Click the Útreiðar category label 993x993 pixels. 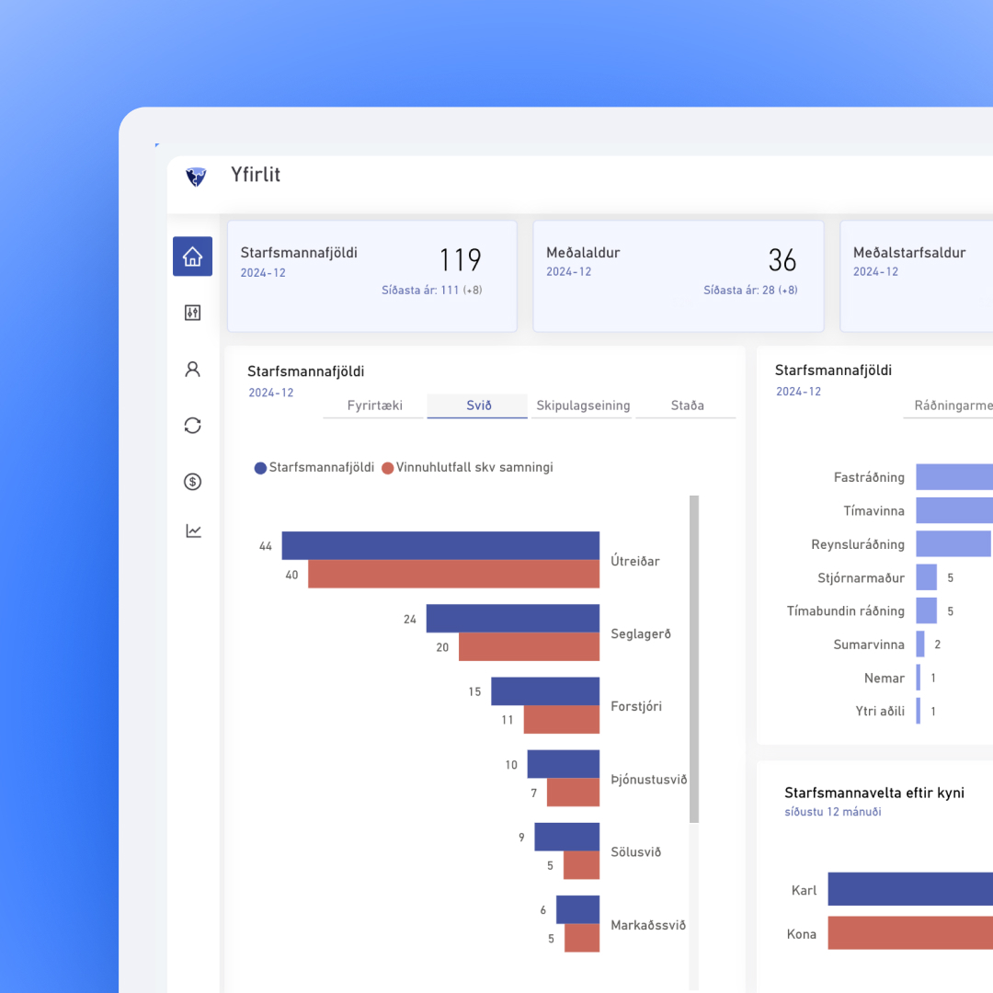coord(635,561)
